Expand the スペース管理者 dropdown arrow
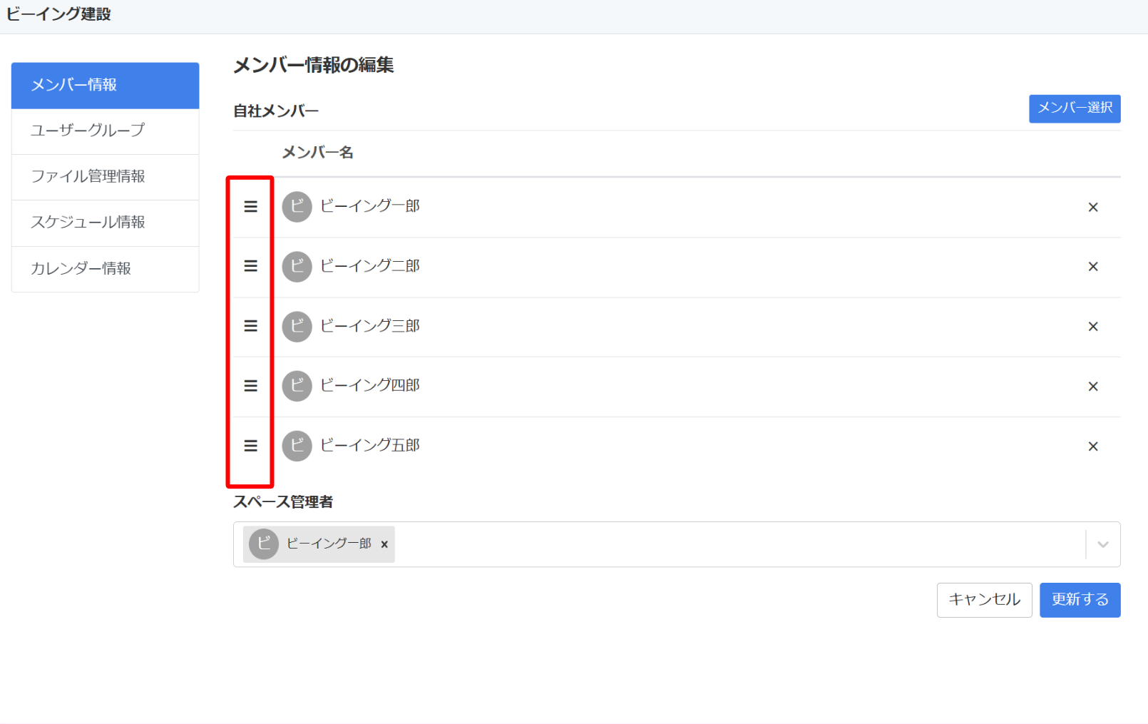This screenshot has height=724, width=1148. pos(1102,544)
